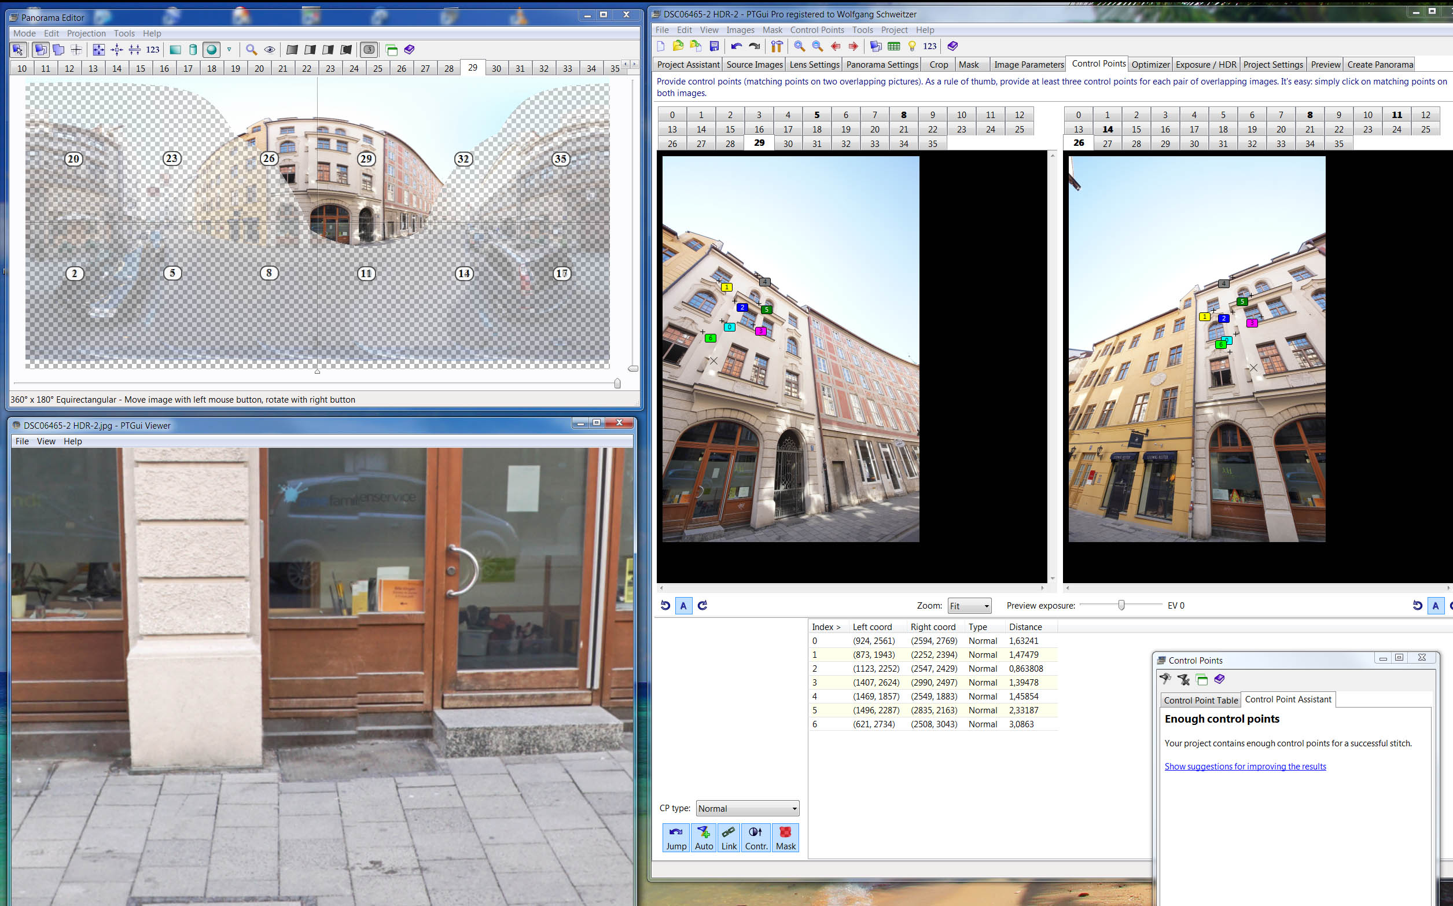Expand the projection options dropdown arrow

pos(229,50)
